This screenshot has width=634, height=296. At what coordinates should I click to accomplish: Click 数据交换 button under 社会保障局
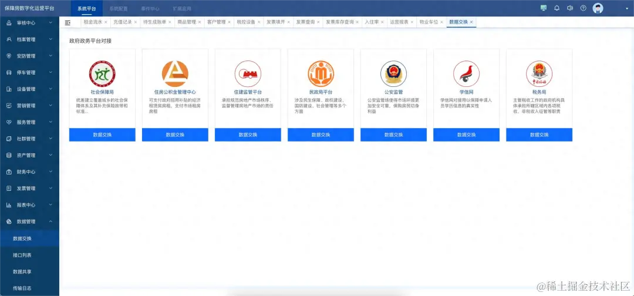[102, 134]
